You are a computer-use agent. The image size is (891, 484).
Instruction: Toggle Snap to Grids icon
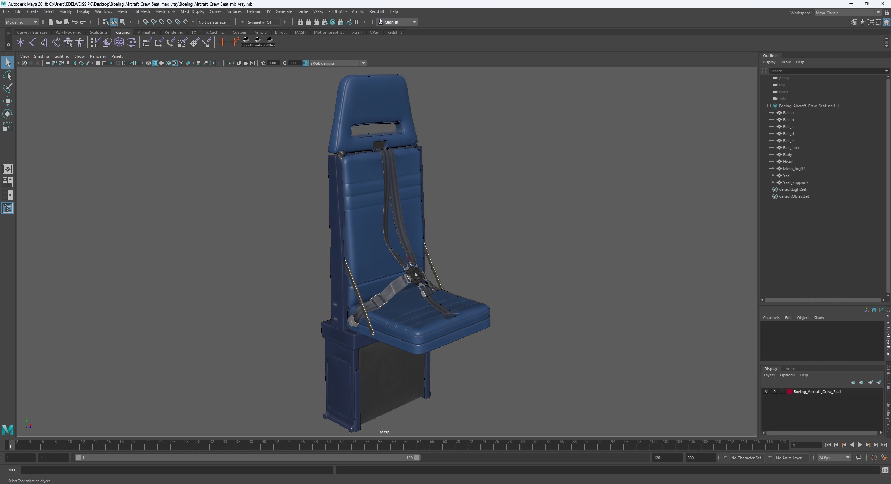[x=146, y=22]
